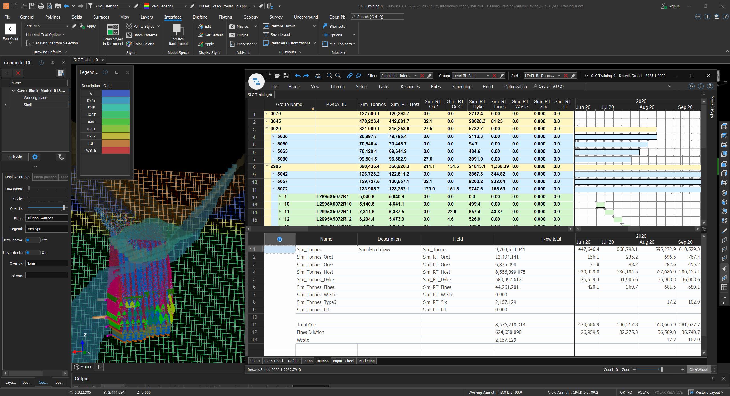Click Save Layout icon
Viewport: 730px width, 396px height.
[266, 34]
